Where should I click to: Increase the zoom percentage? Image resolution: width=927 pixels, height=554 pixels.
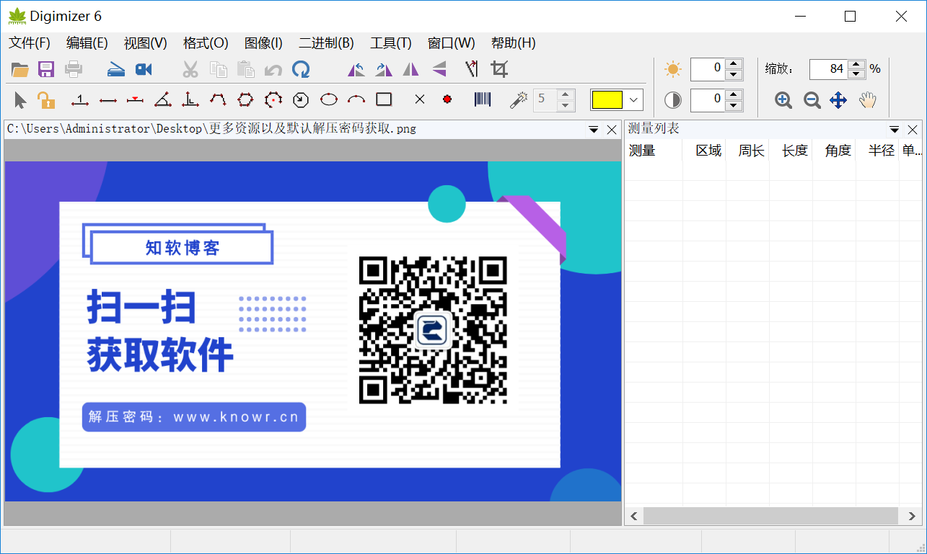(856, 63)
